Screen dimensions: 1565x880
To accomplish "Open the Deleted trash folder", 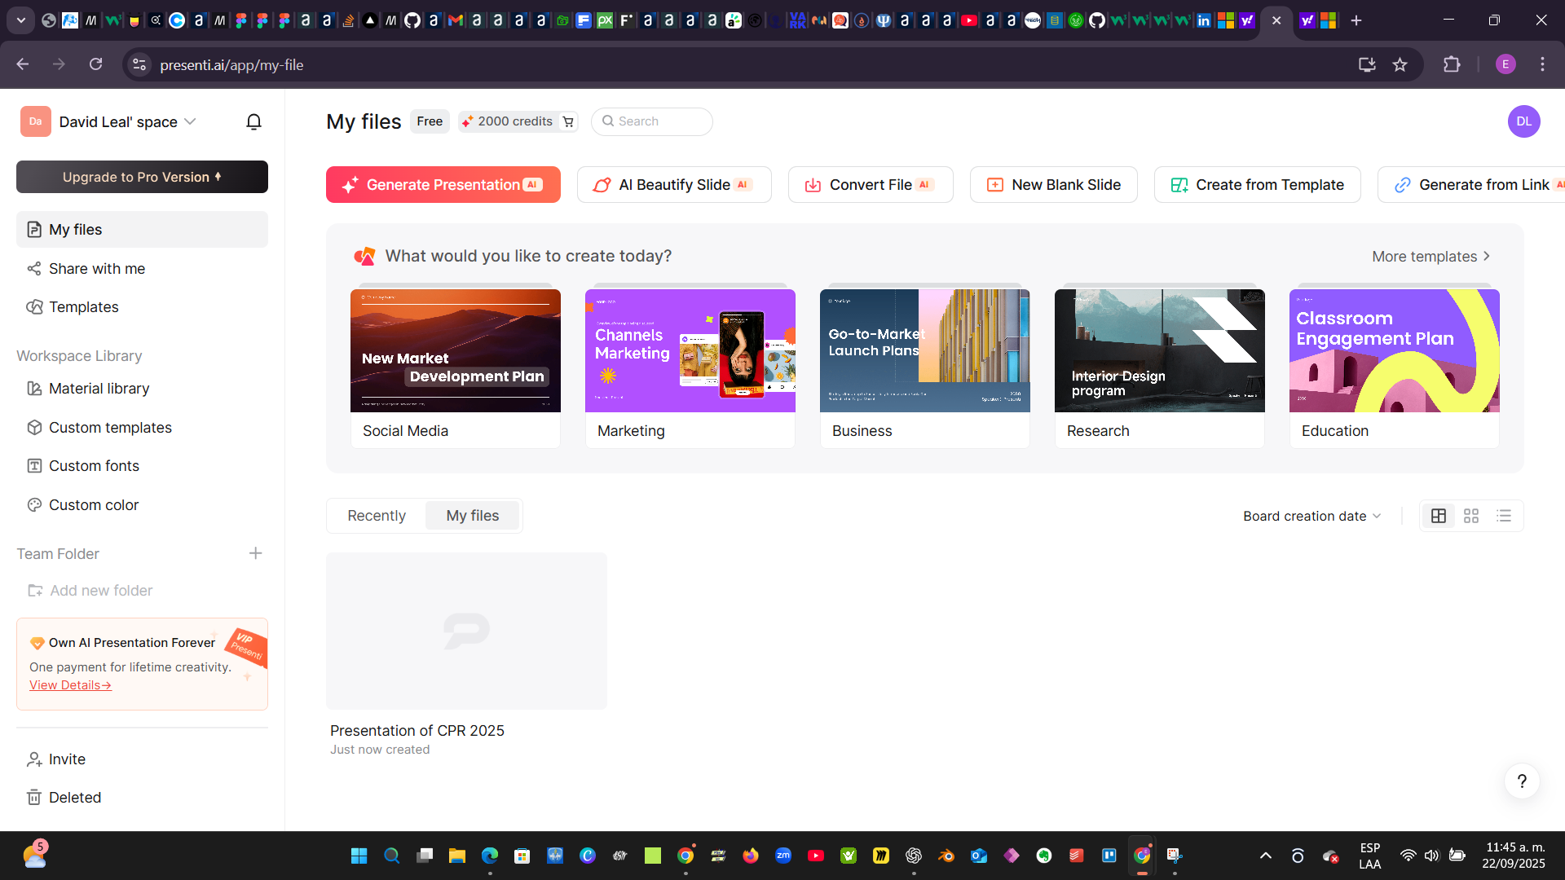I will click(74, 798).
